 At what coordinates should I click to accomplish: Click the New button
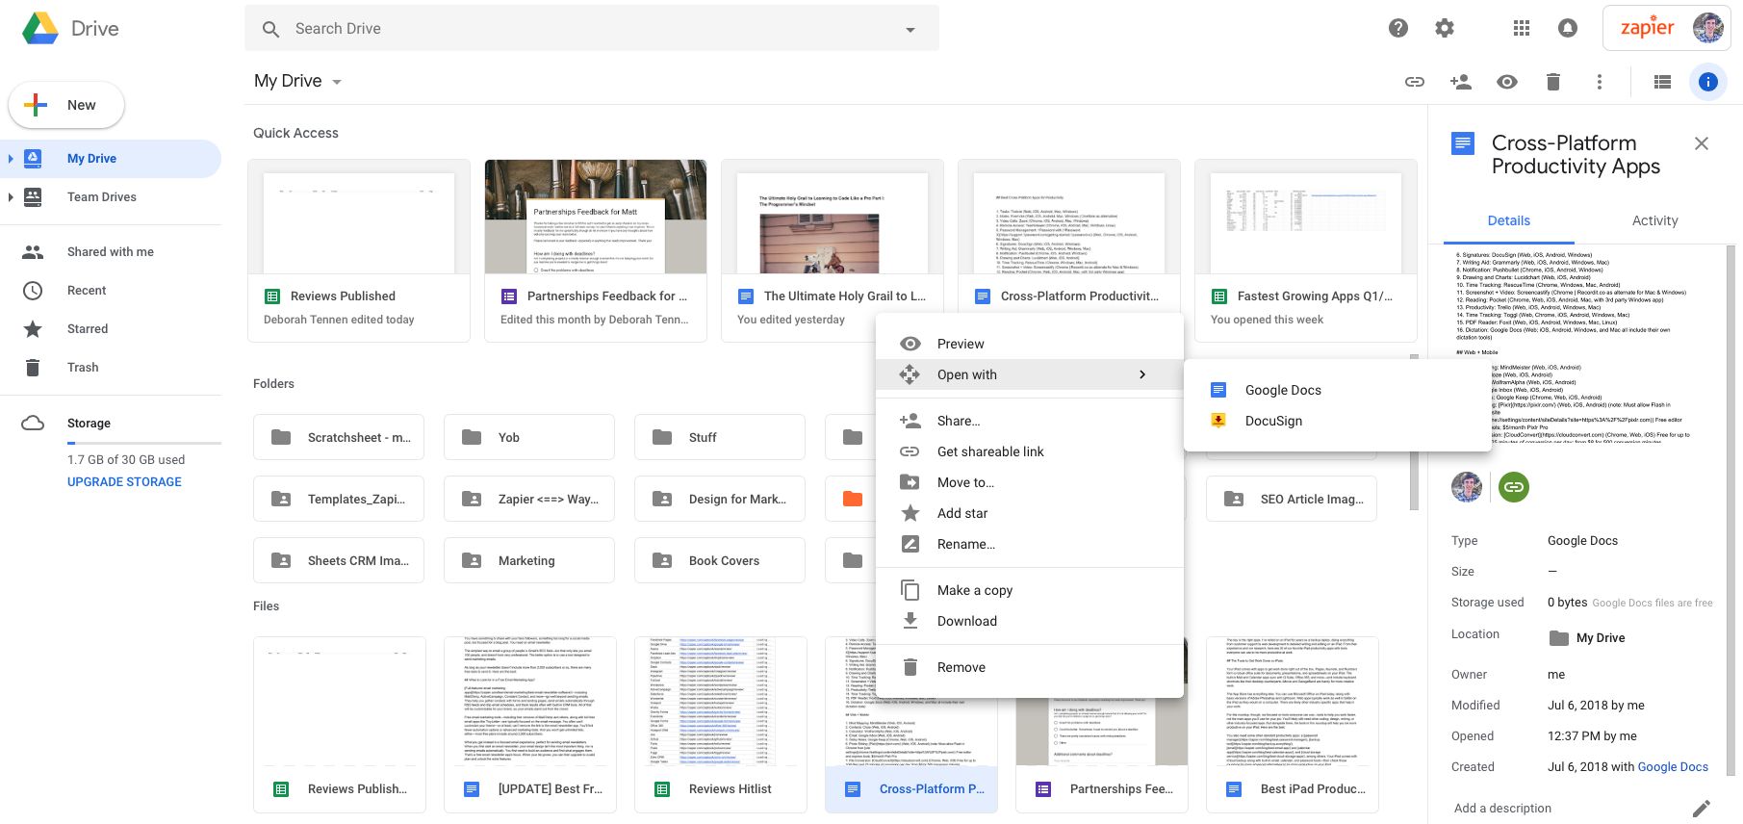point(66,105)
